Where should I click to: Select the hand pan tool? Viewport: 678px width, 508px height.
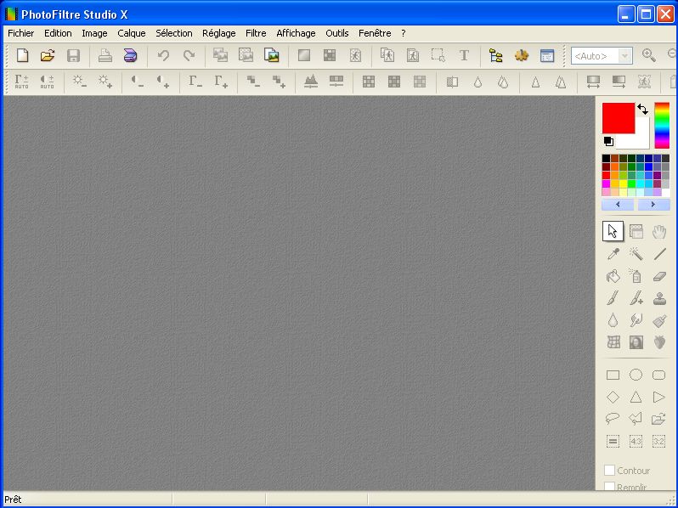tap(659, 232)
